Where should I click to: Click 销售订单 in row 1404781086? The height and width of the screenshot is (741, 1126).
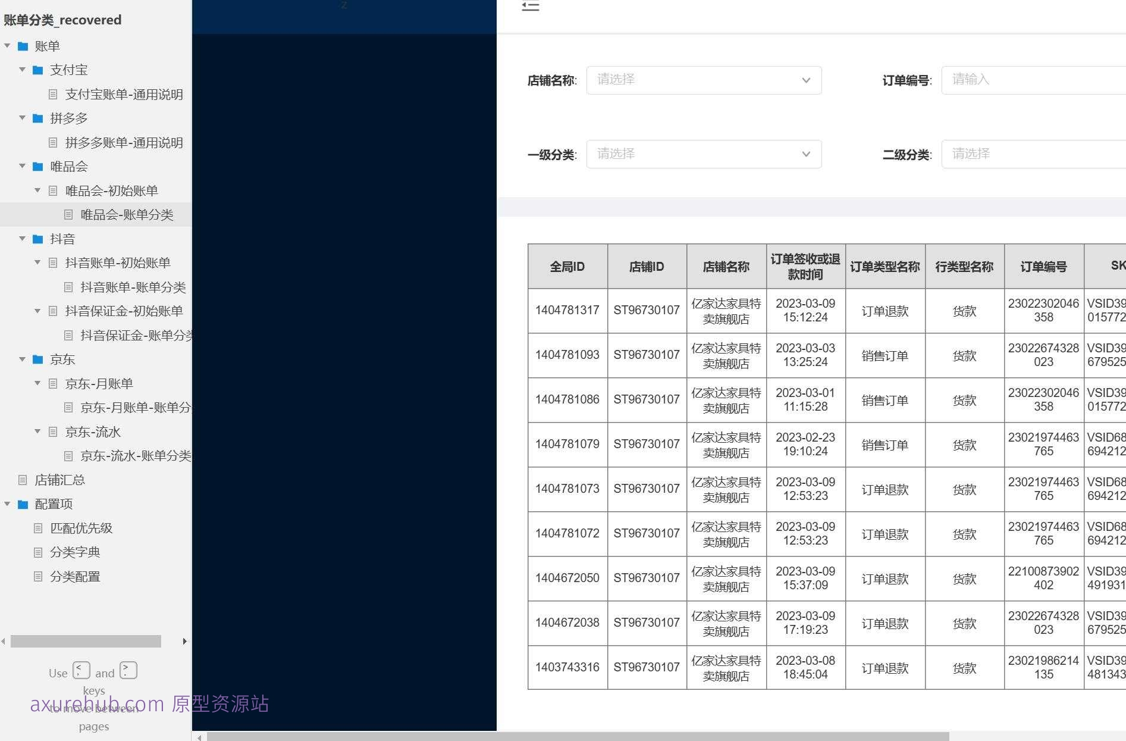[885, 400]
